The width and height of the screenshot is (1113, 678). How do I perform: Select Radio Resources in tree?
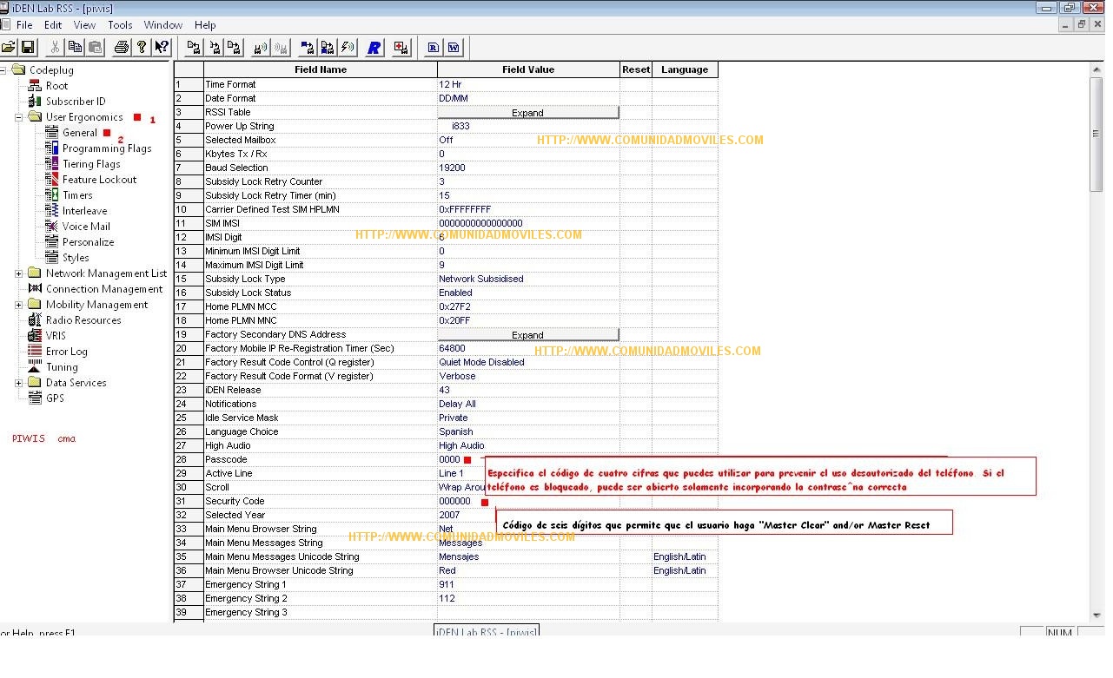[83, 320]
